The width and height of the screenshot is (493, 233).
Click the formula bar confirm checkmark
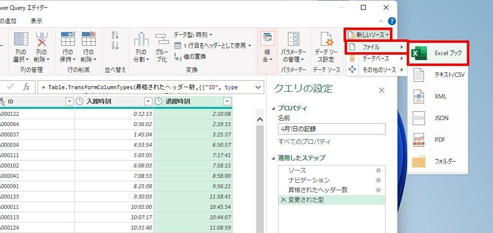[10, 87]
